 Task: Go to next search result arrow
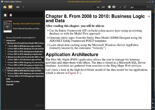tap(150, 7)
